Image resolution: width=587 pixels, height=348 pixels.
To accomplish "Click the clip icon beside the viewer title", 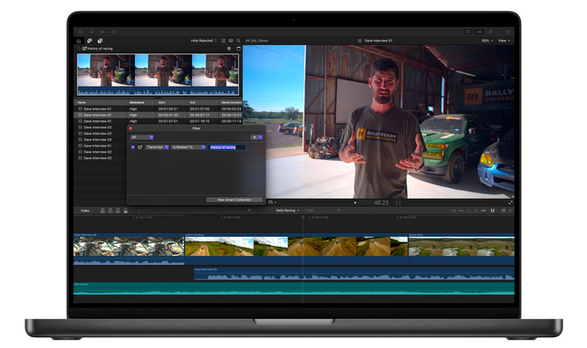I will coord(360,41).
